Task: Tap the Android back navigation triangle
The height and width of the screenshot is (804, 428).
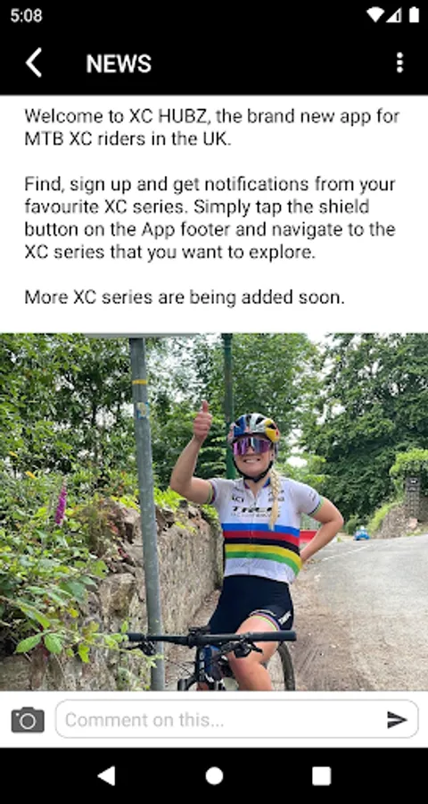Action: (106, 775)
